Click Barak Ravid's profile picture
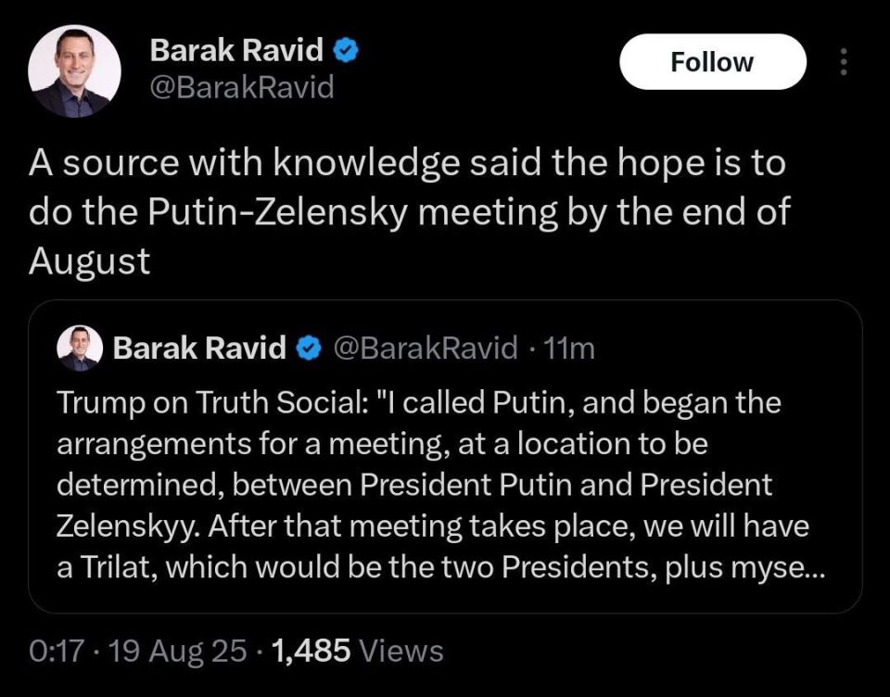This screenshot has width=890, height=697. [74, 70]
